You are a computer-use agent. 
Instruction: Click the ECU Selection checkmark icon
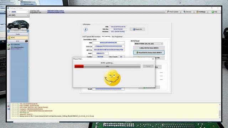[x=9, y=45]
